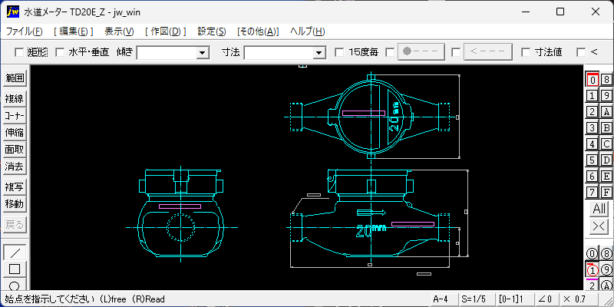
Task: Switch to layer 2 square button
Action: point(592,111)
